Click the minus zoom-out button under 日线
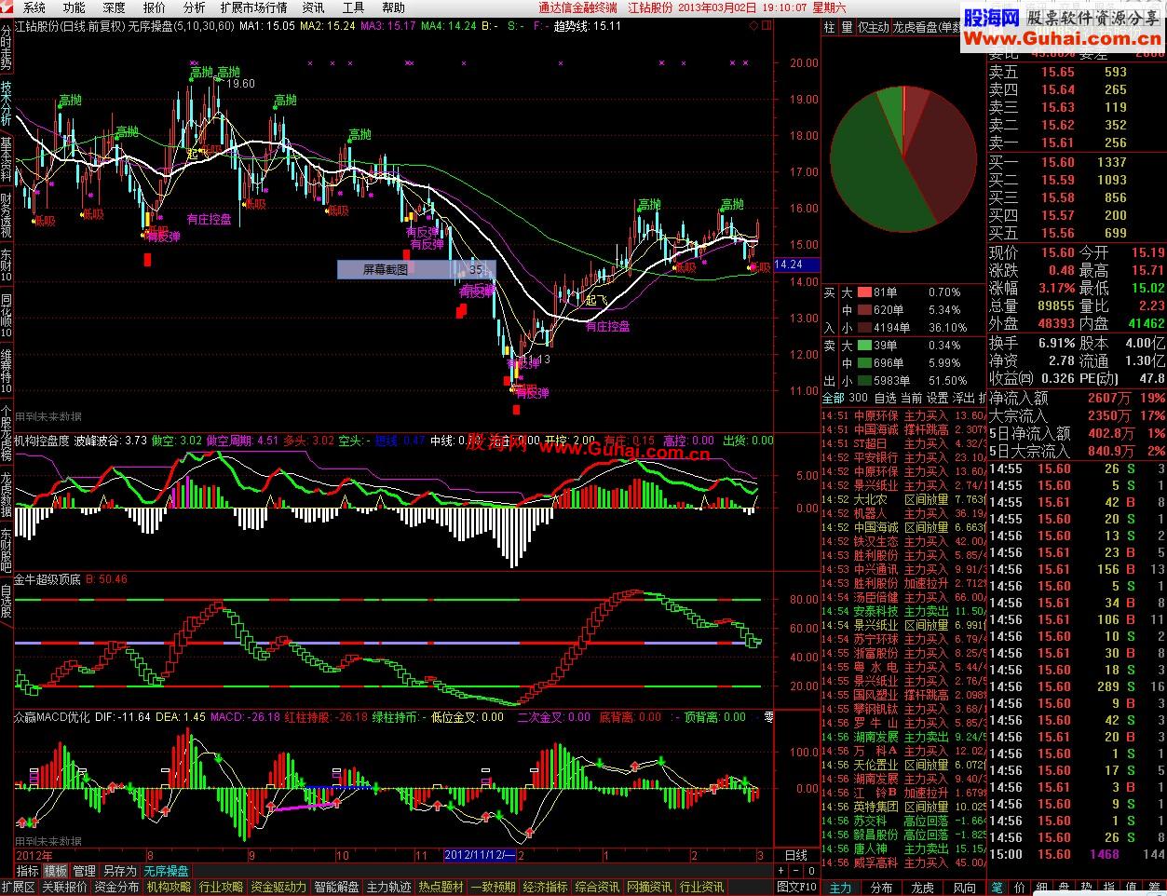The image size is (1167, 896). click(797, 871)
